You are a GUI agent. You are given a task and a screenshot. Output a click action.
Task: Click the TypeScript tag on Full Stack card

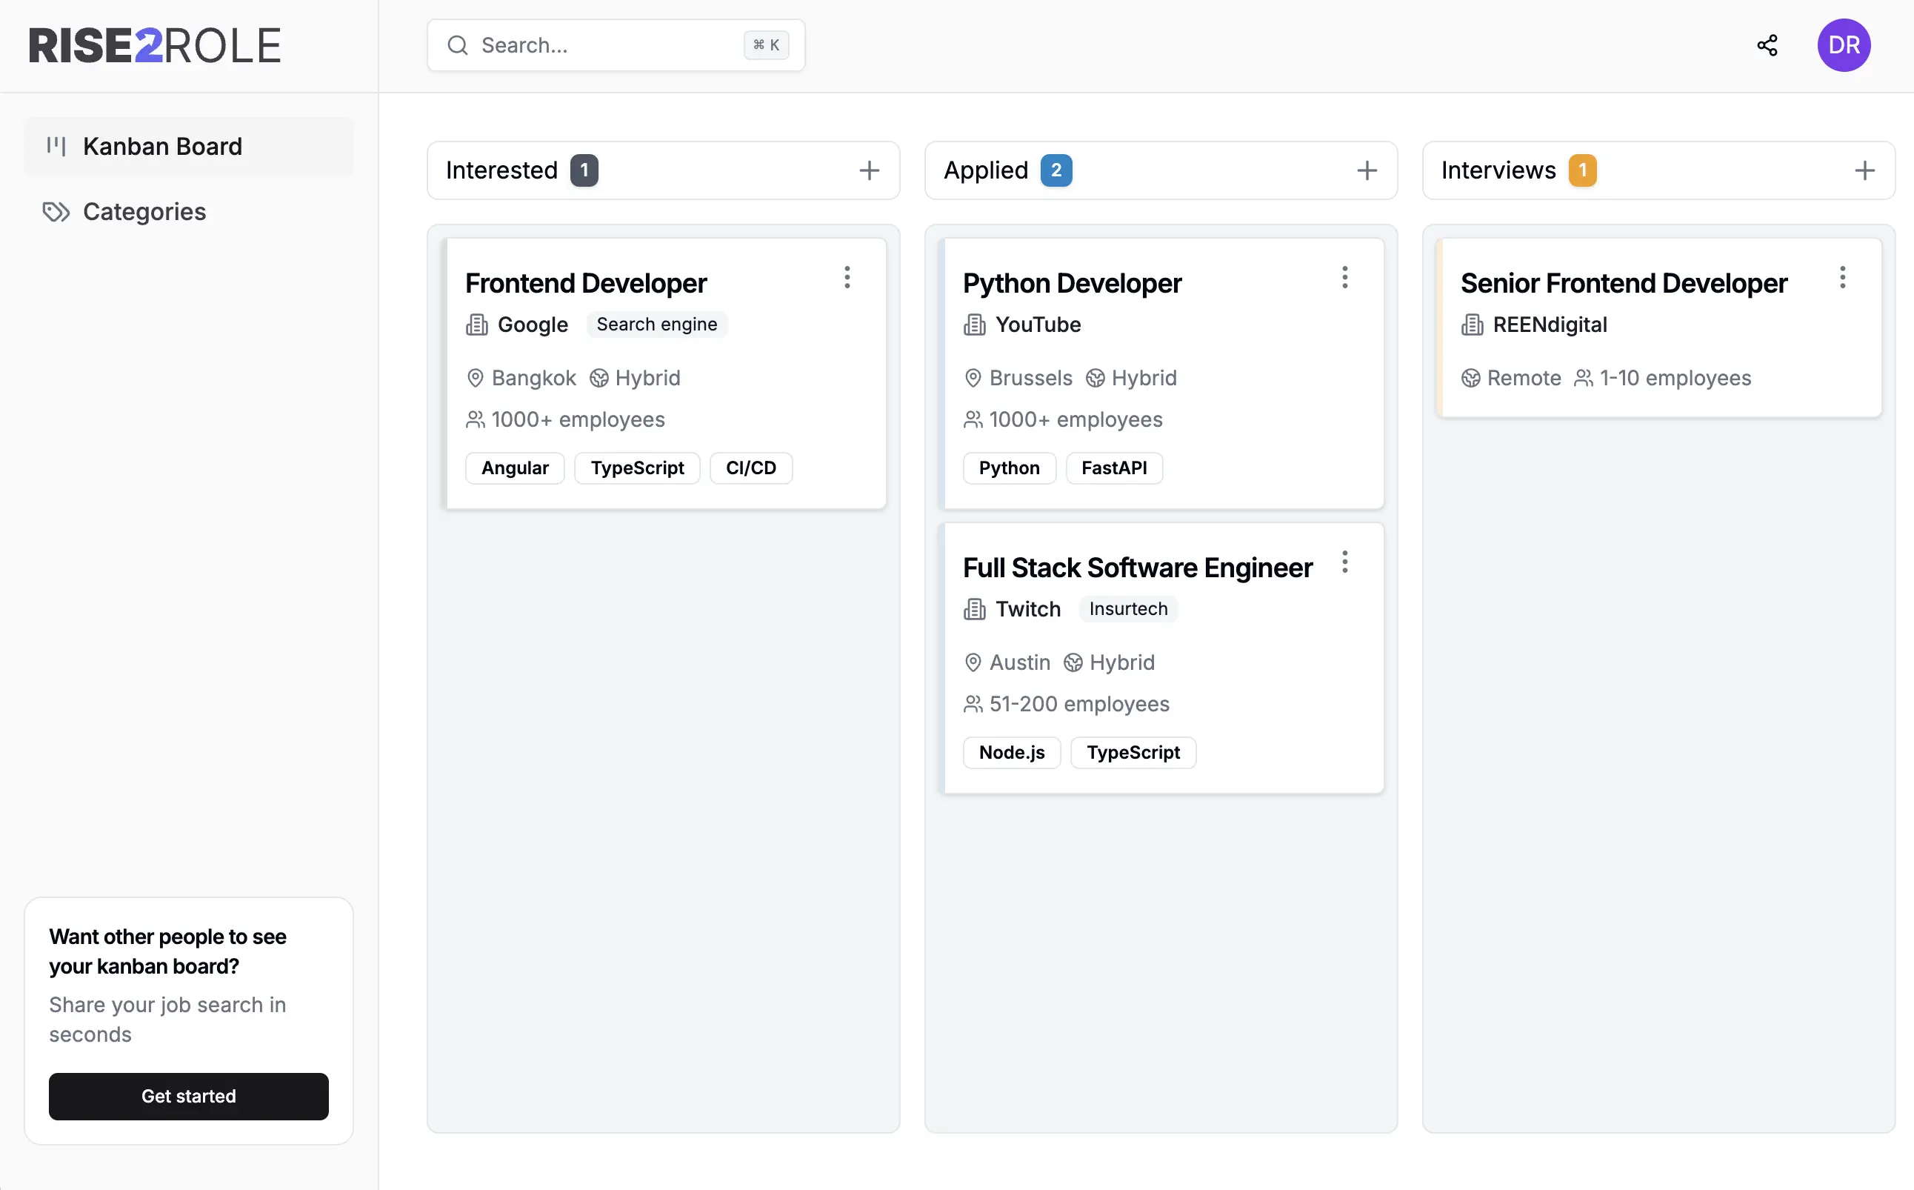[1133, 752]
